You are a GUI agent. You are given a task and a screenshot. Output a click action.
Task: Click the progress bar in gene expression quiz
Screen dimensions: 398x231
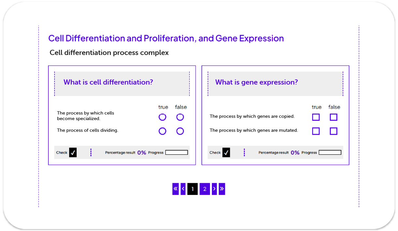330,152
